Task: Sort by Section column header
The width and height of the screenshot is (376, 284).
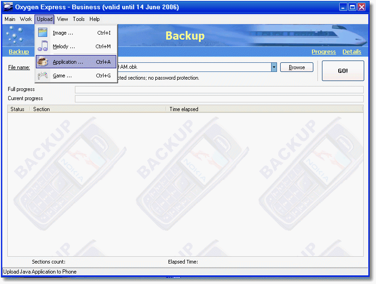Action: click(98, 109)
